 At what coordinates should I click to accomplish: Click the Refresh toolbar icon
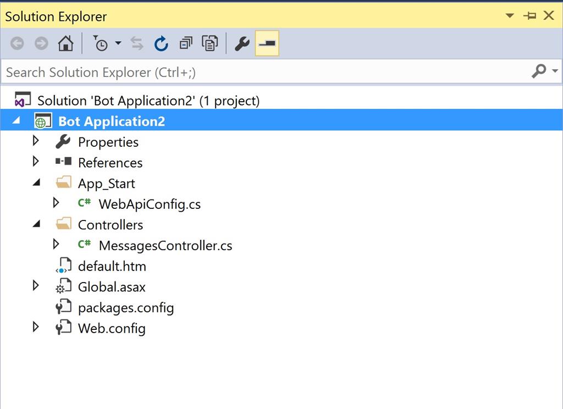coord(161,44)
